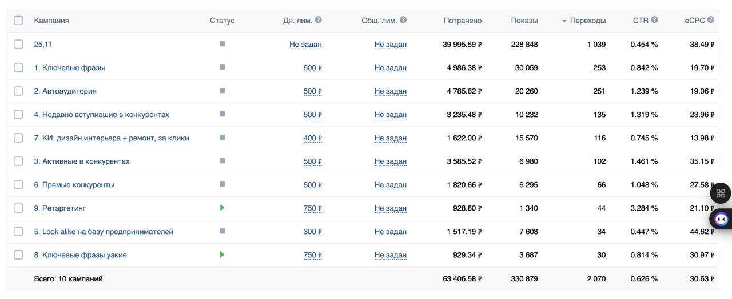Sort by eCPC column header

pyautogui.click(x=695, y=21)
